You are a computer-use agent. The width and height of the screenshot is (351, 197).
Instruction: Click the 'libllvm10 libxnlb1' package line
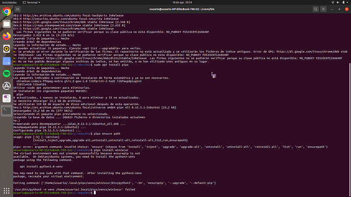32,85
